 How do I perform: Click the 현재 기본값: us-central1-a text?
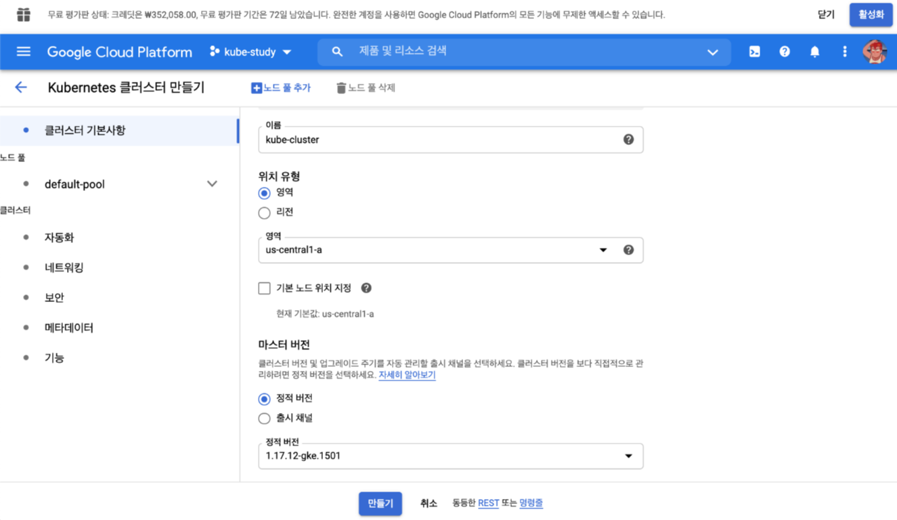click(325, 314)
